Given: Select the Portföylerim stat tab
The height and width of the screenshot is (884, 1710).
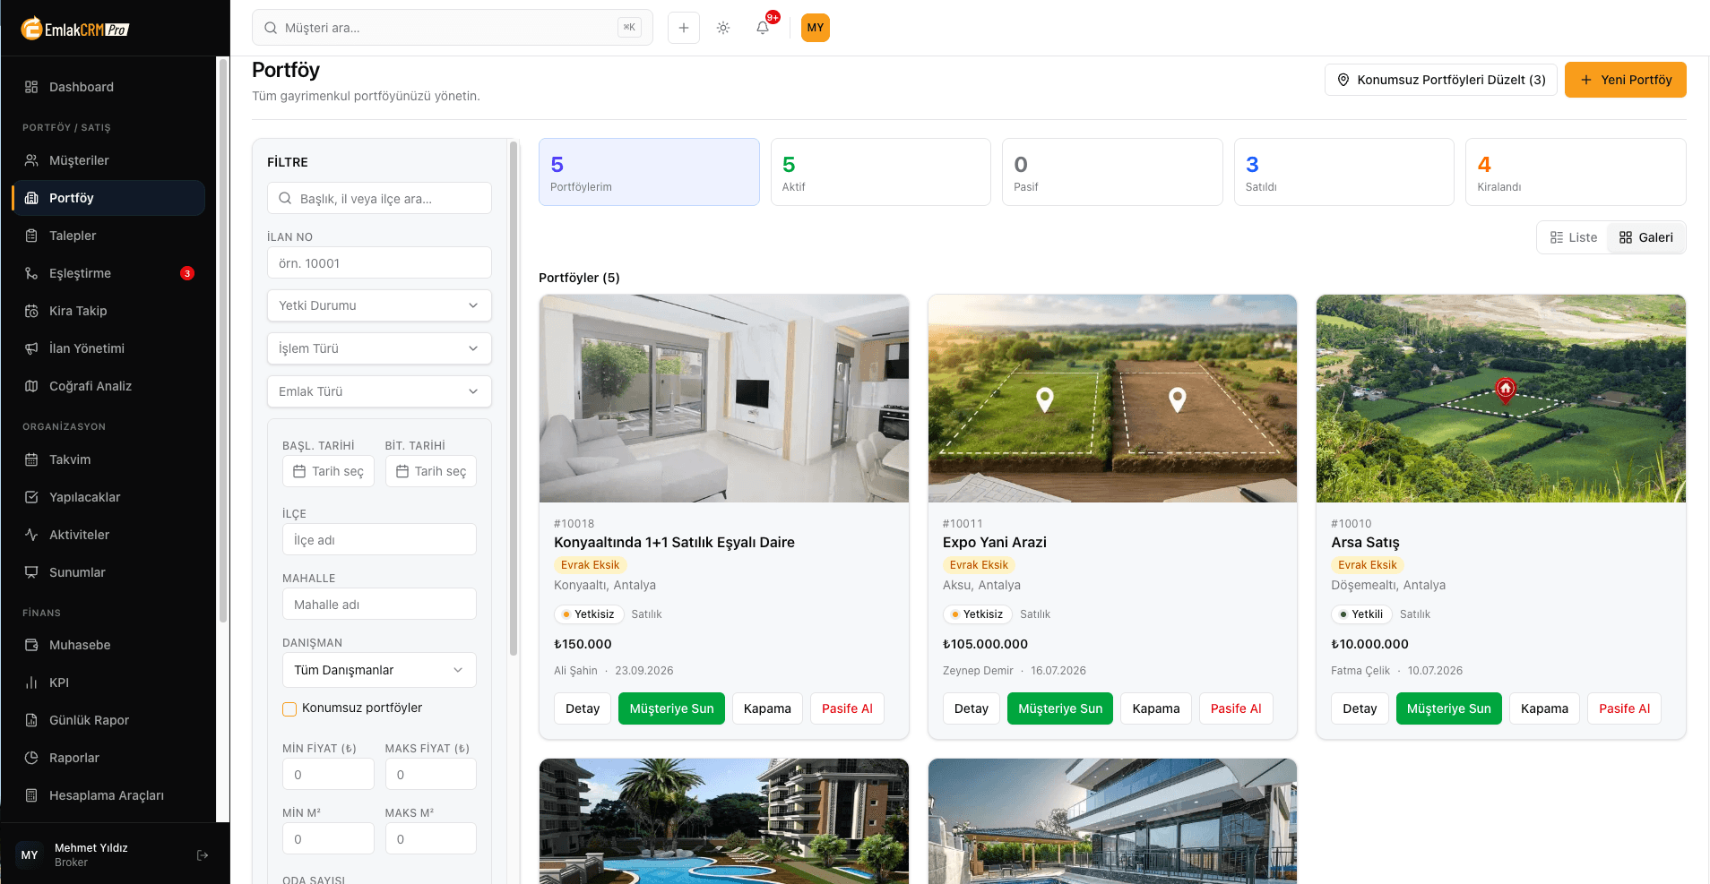Looking at the screenshot, I should 649,172.
